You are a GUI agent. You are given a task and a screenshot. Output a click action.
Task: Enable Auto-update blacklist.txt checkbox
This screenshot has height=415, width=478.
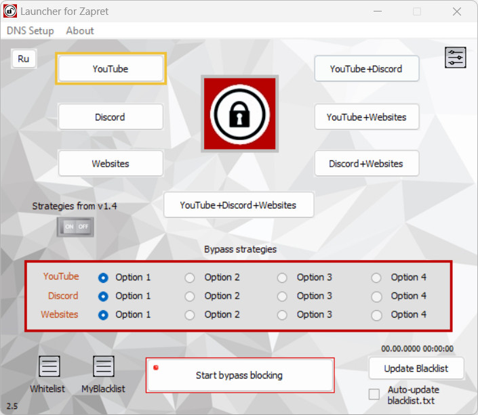click(x=374, y=394)
